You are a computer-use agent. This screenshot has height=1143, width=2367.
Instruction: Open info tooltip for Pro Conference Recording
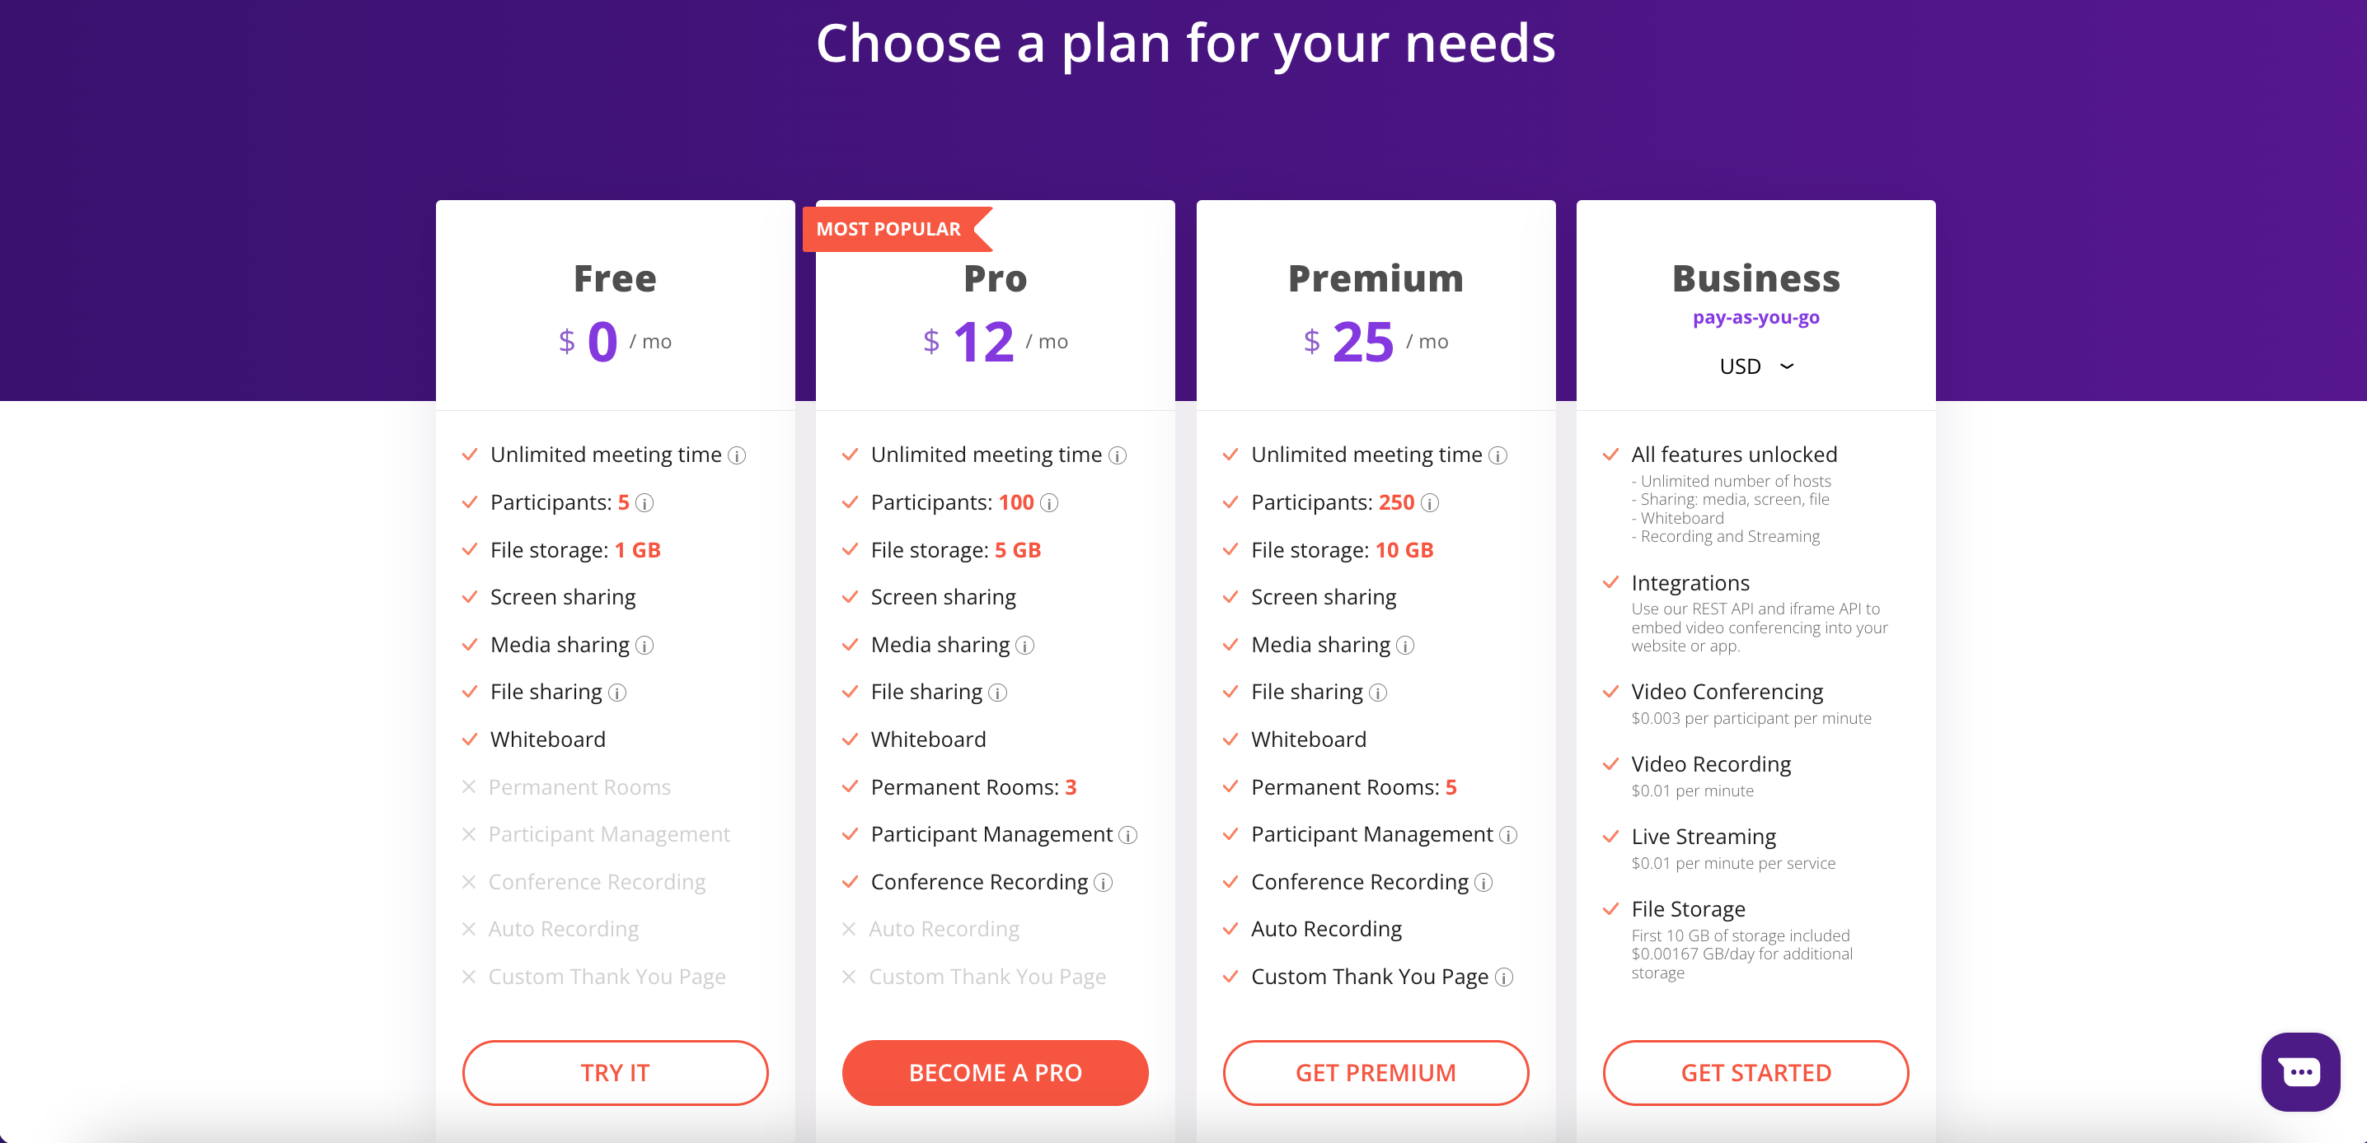point(1103,882)
